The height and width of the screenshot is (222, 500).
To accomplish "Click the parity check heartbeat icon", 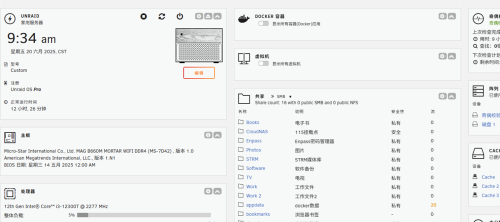I will pos(478,18).
